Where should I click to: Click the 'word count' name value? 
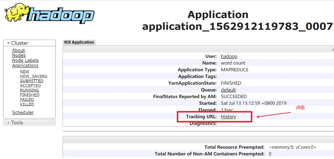tap(233, 63)
